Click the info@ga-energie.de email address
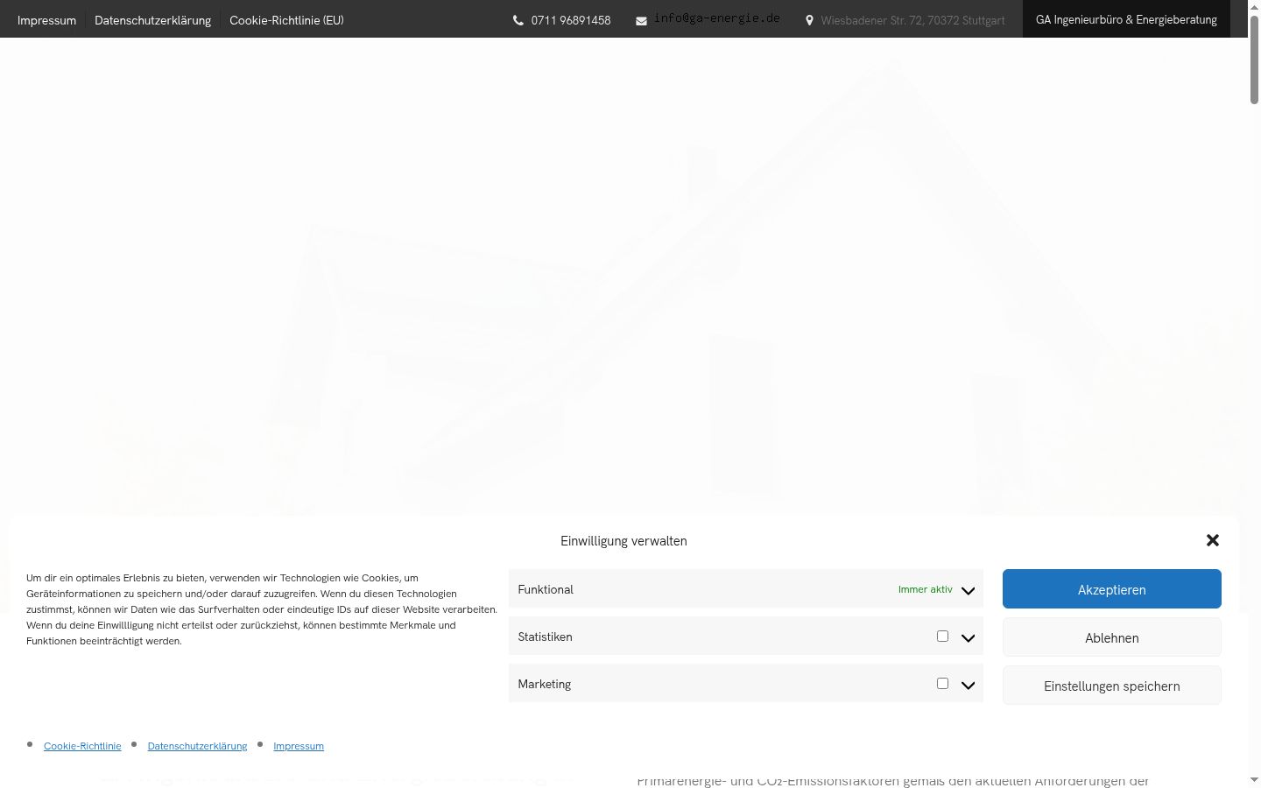1261x788 pixels. coord(717,18)
